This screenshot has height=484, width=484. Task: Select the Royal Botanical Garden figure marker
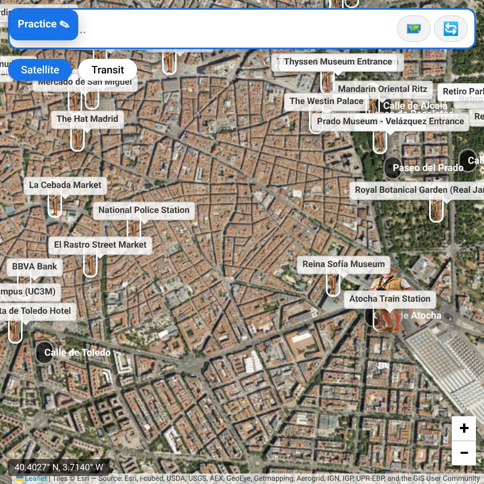coord(436,209)
